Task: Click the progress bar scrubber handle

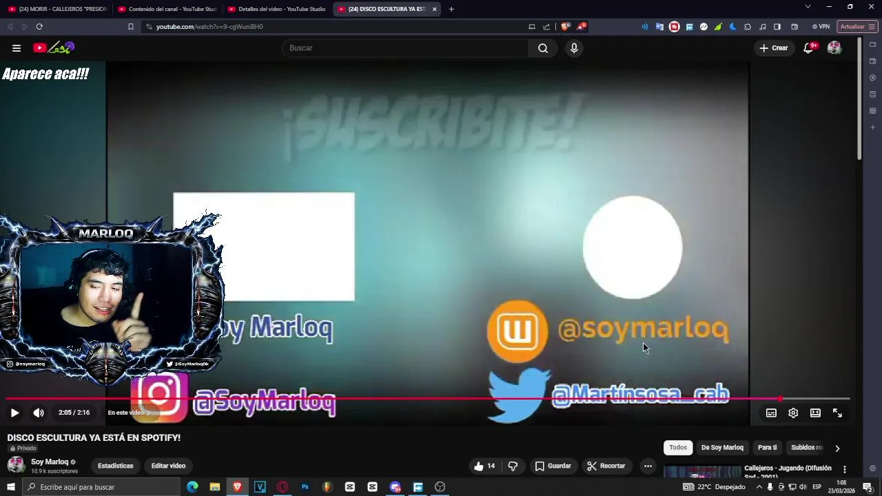Action: click(780, 398)
